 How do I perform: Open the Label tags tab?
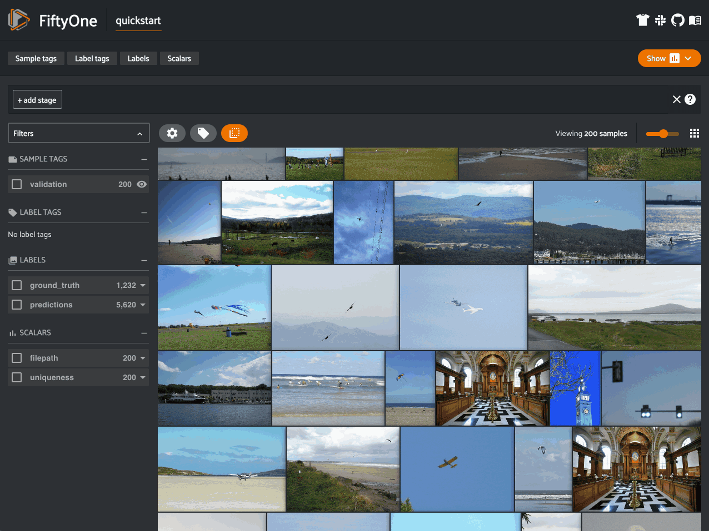(x=92, y=58)
